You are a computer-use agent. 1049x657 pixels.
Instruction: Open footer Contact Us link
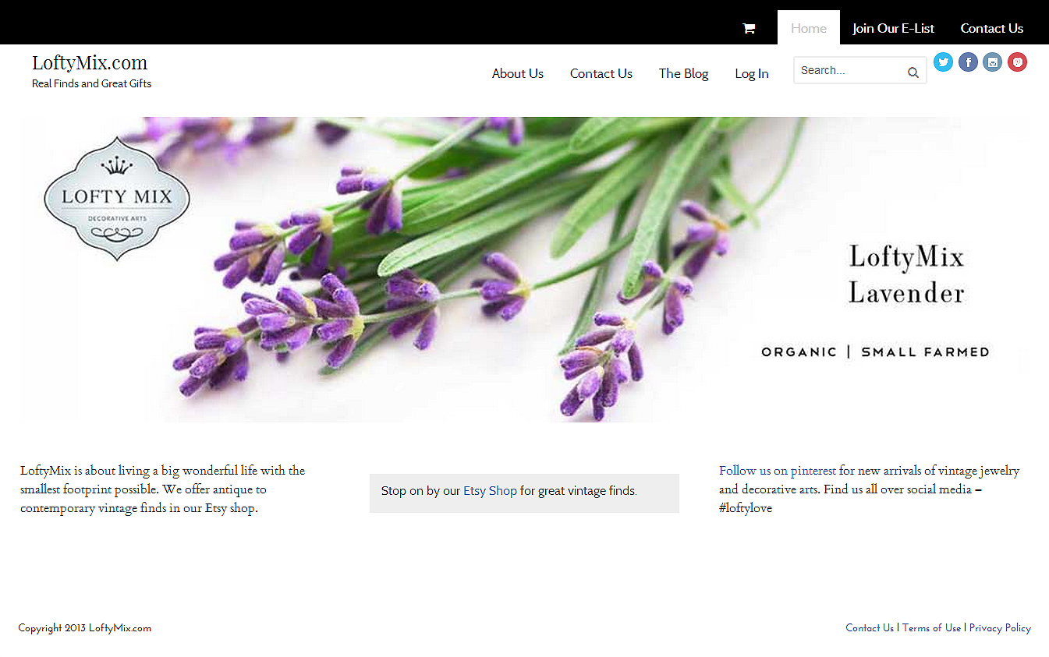point(870,628)
